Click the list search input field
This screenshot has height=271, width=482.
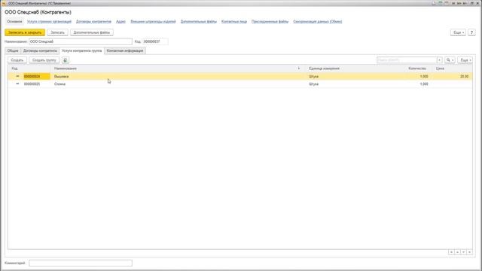[407, 60]
